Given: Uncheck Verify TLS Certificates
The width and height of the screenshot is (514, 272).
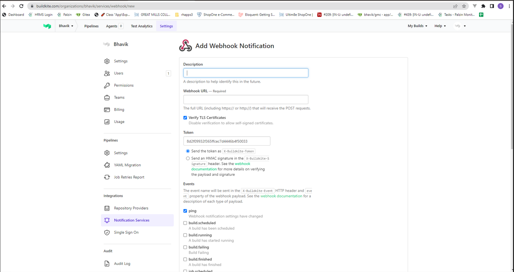Looking at the screenshot, I should click(x=185, y=118).
